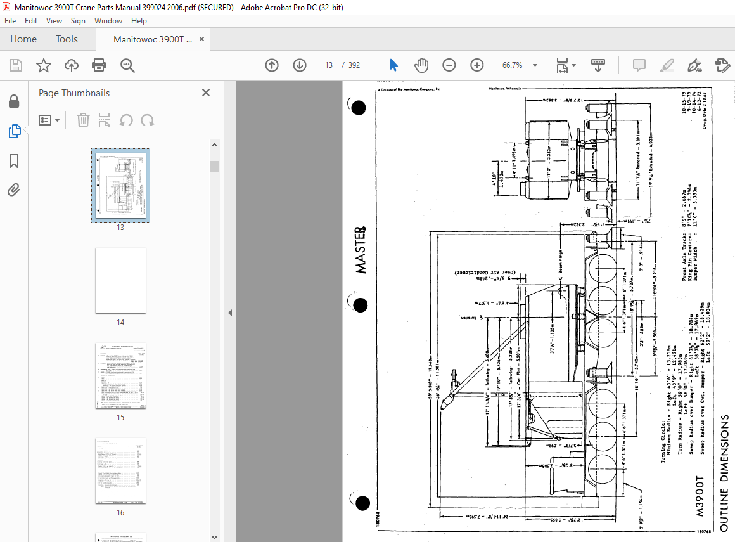Toggle the Page Thumbnails sidebar icon
The image size is (735, 542).
point(14,131)
